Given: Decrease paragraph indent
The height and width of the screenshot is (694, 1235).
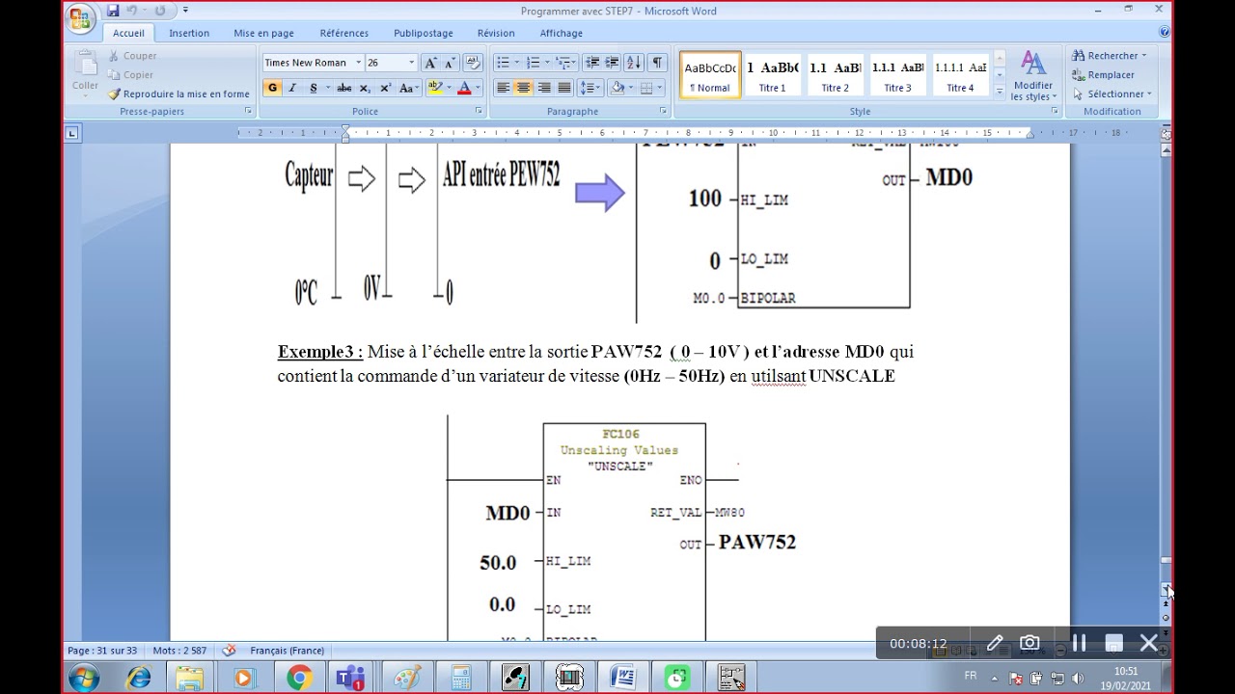Looking at the screenshot, I should 592,63.
